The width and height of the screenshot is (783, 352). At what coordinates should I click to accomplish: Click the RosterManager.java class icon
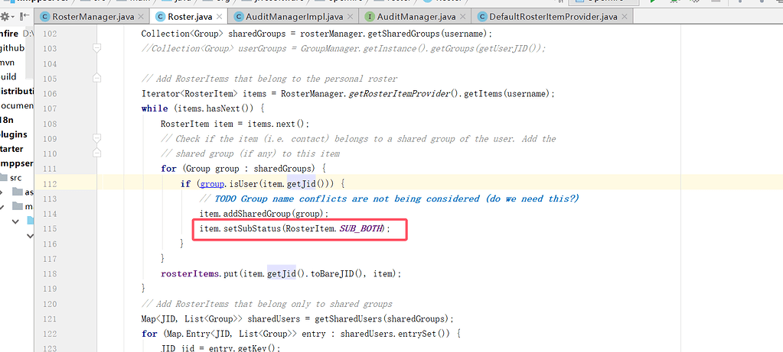(x=44, y=15)
